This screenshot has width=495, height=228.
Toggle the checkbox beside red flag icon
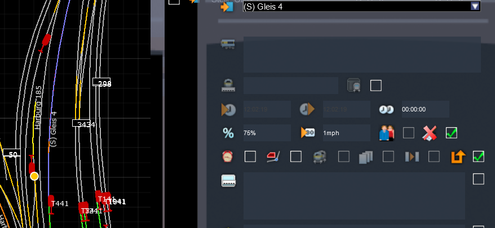pyautogui.click(x=296, y=157)
